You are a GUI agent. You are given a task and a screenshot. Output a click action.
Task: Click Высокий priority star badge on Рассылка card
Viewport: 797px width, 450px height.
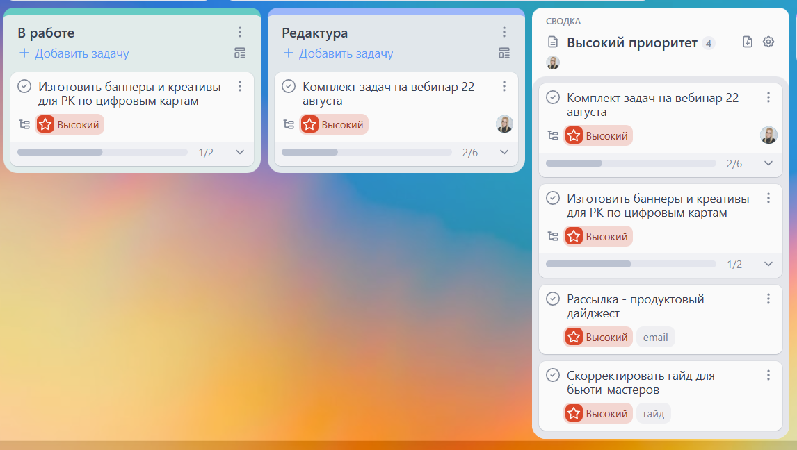[574, 337]
